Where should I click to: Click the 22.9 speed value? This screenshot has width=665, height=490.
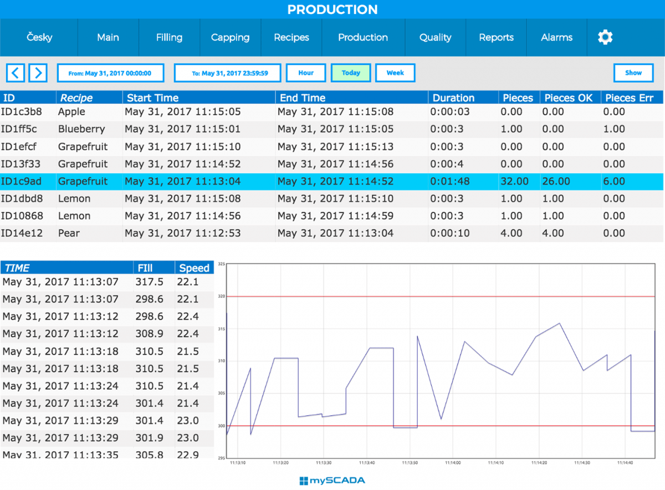[x=188, y=455]
